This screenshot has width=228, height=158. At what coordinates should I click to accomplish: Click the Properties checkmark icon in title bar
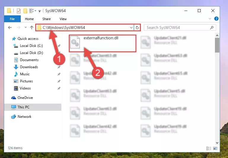point(19,11)
